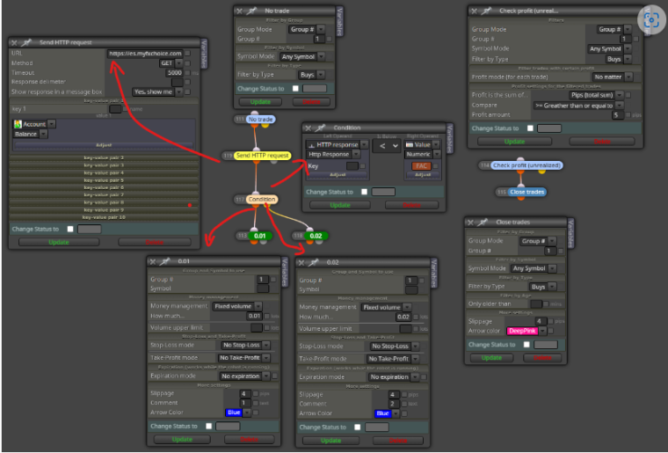Image resolution: width=668 pixels, height=453 pixels.
Task: Pin the Check profit (unreal... panel
Action: click(486, 11)
